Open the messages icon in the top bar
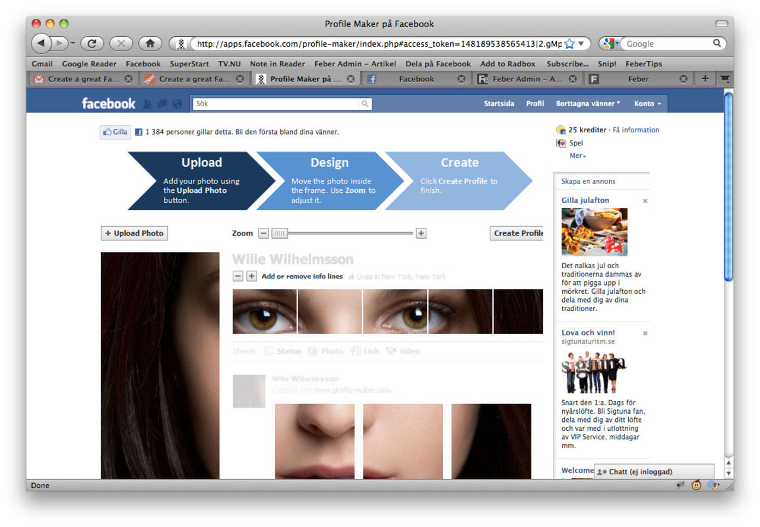 pos(161,103)
